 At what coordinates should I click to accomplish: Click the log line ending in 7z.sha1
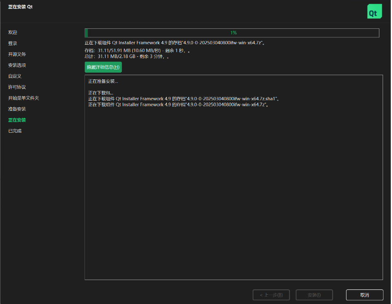184,99
